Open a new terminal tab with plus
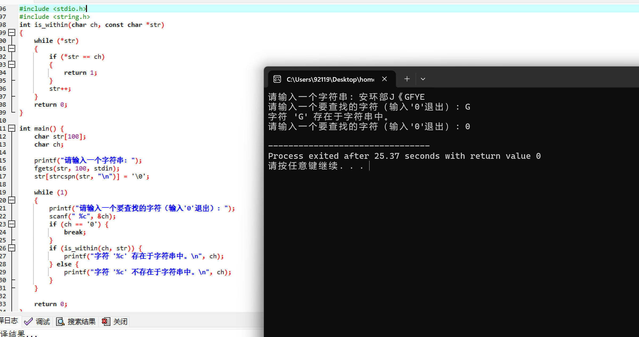Viewport: 639px width, 337px height. click(407, 79)
